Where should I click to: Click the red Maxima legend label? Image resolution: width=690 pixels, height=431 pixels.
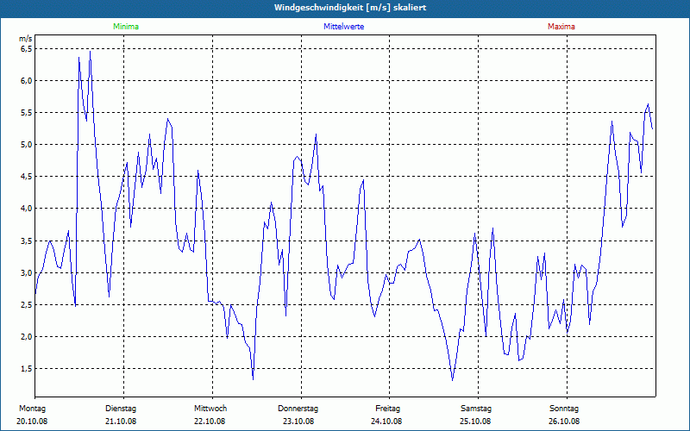(x=561, y=27)
